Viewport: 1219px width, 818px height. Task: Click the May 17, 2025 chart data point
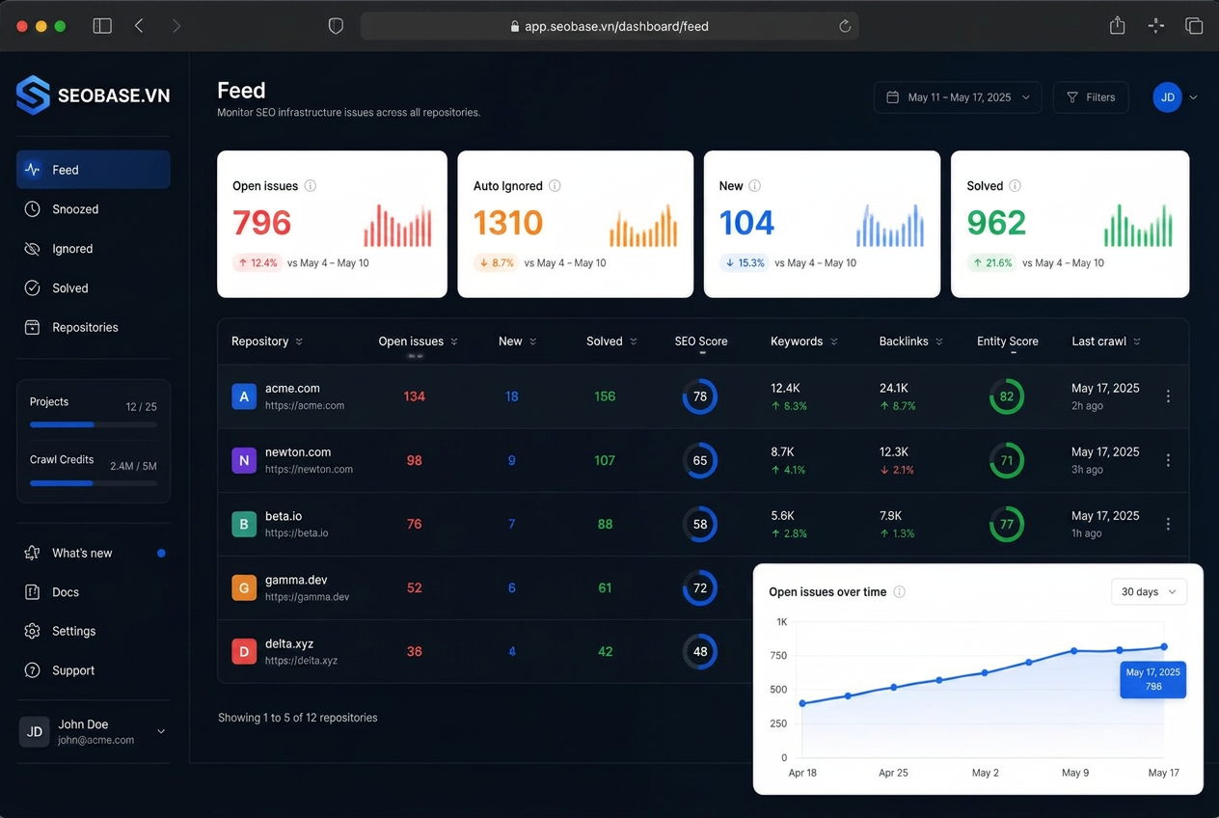1164,647
